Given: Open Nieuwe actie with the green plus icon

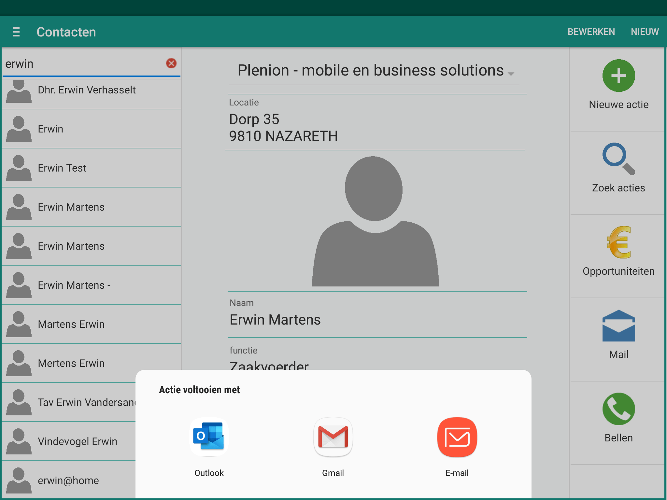Looking at the screenshot, I should point(618,76).
